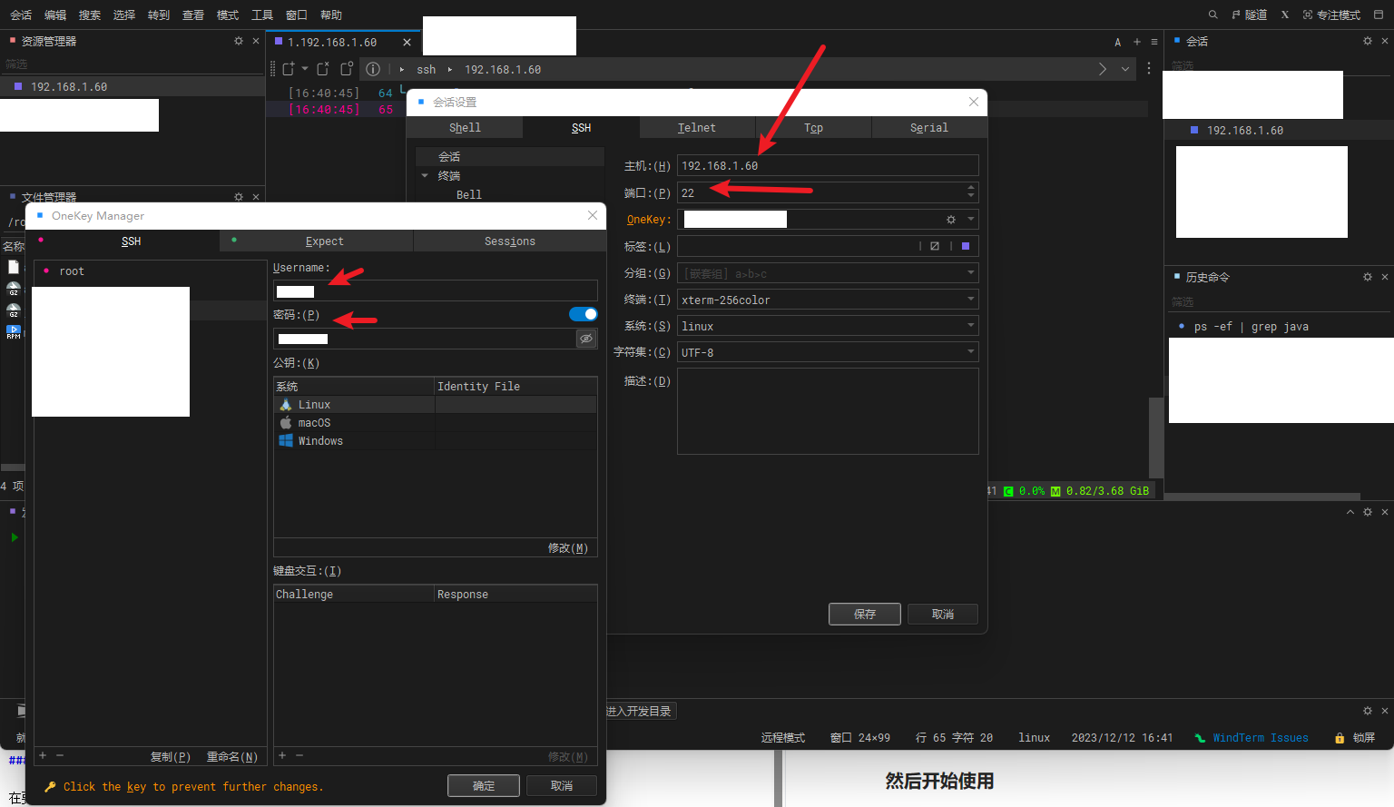Click 取消 in 会话设置 dialog
Screen dimensions: 1394x807
click(x=943, y=615)
